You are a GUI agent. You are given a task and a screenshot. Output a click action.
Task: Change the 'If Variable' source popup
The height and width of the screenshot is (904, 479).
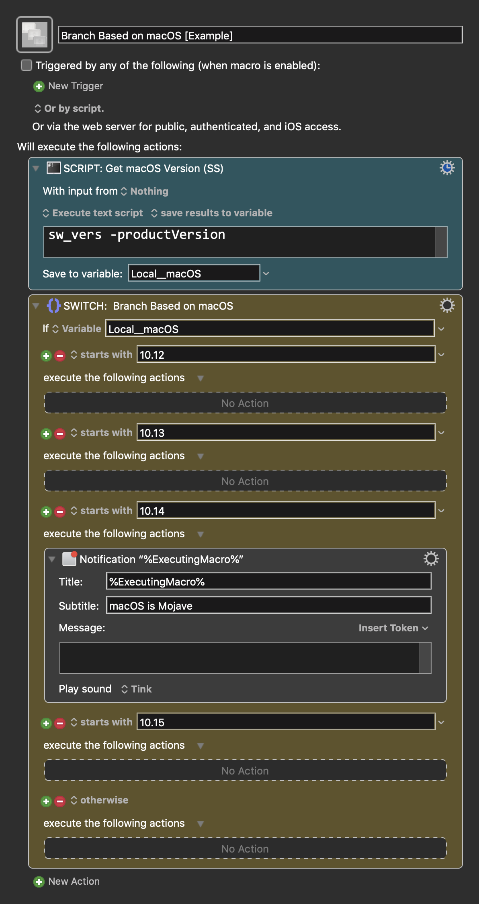[x=77, y=329]
